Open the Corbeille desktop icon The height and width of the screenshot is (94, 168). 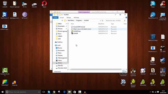5,4
